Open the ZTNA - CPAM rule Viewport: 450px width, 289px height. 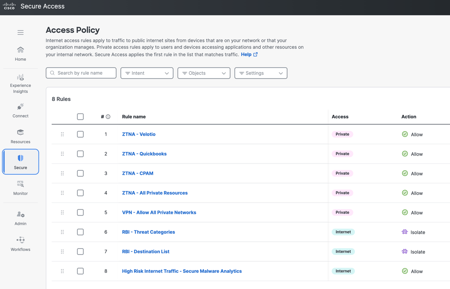click(138, 173)
